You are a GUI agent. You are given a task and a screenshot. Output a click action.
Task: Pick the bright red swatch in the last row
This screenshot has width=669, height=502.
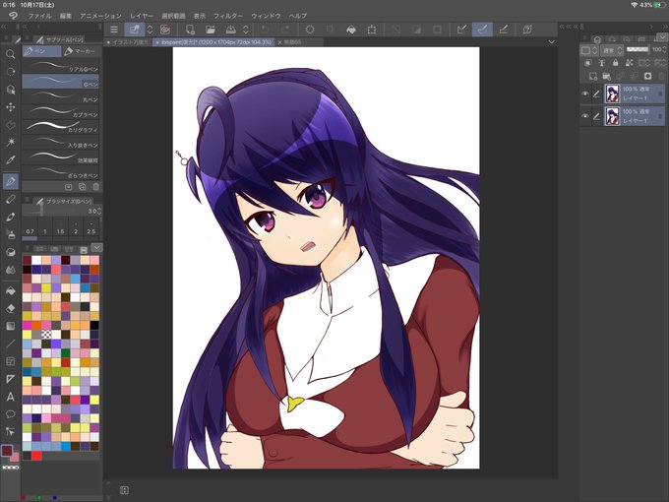[37, 456]
